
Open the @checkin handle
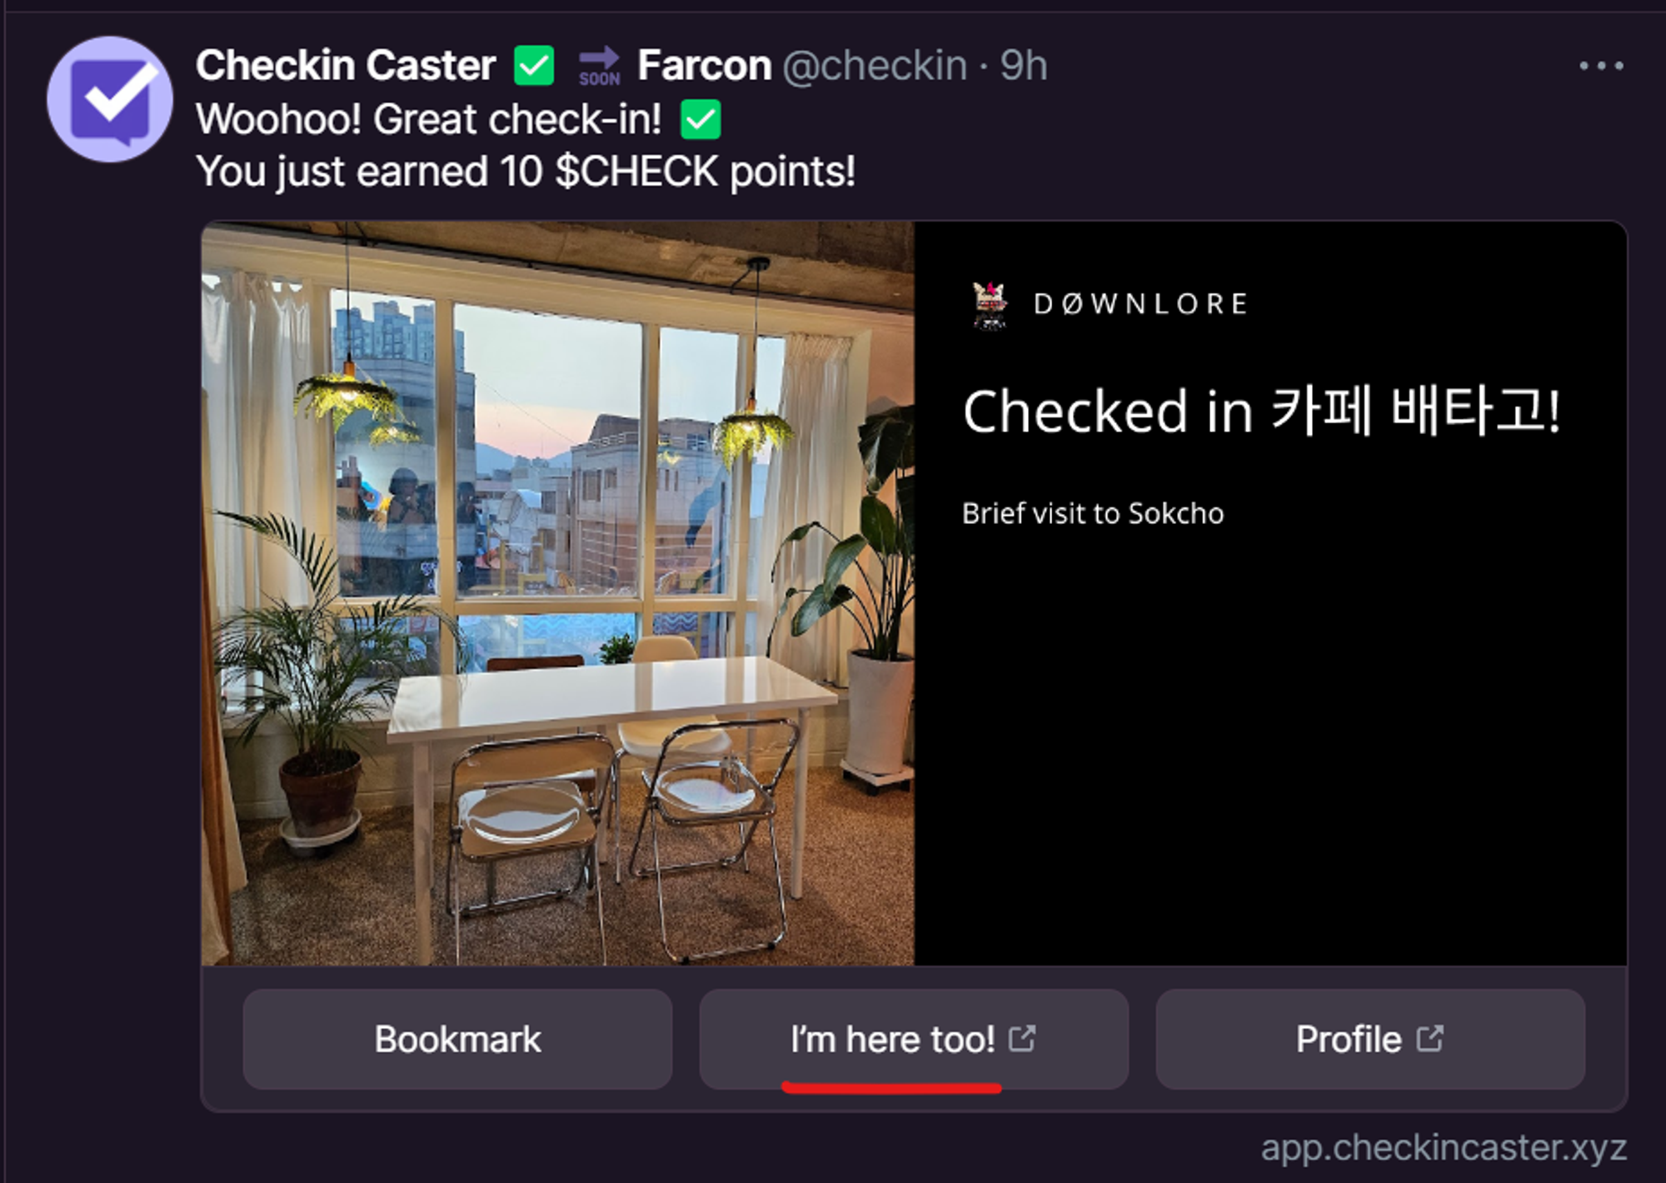[x=875, y=66]
